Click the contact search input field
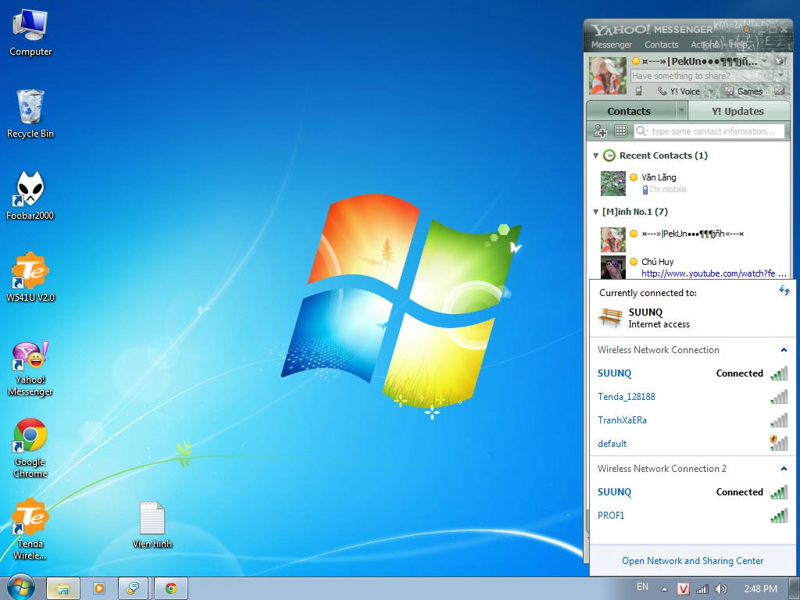Image resolution: width=800 pixels, height=600 pixels. pos(709,131)
